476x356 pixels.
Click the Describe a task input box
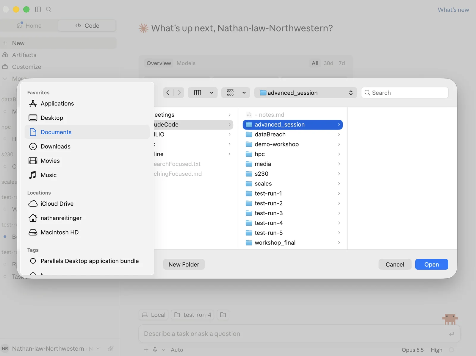pyautogui.click(x=299, y=334)
